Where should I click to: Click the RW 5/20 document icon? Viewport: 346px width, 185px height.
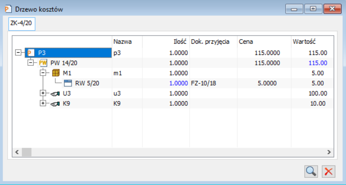tap(68, 83)
